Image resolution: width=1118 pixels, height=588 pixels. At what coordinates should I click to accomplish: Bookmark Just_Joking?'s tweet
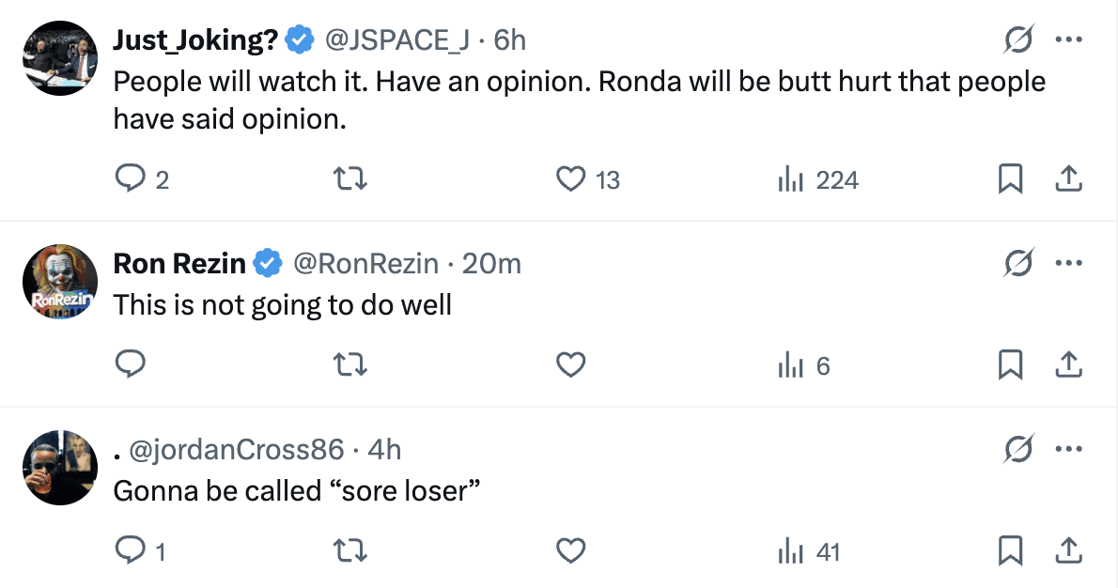tap(1010, 179)
